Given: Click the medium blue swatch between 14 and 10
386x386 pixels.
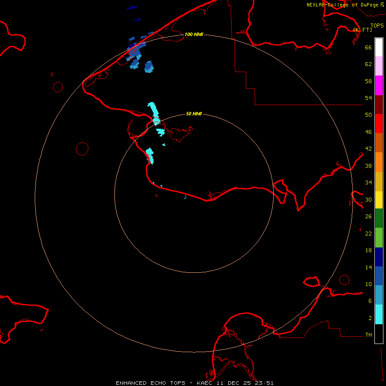Looking at the screenshot, I should [379, 276].
